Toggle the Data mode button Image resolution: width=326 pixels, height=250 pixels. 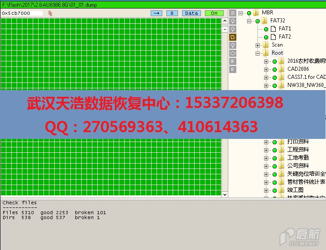click(x=191, y=13)
